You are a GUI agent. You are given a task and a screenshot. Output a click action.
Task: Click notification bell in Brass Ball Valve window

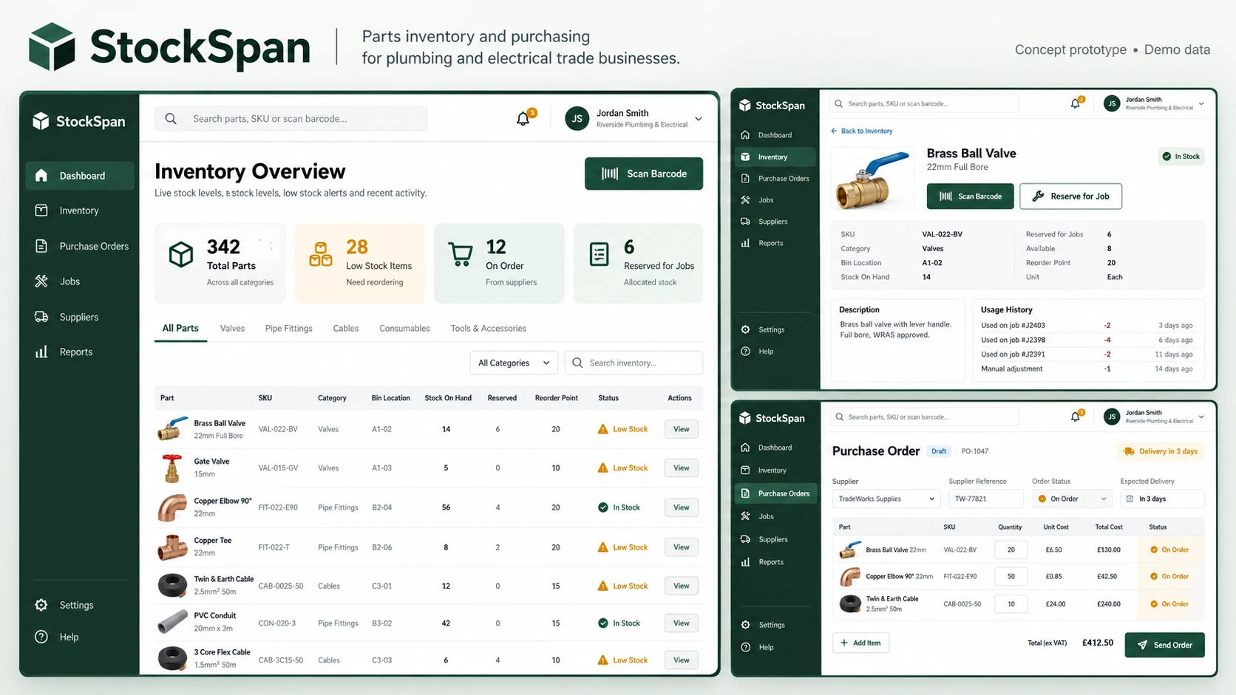point(1076,103)
